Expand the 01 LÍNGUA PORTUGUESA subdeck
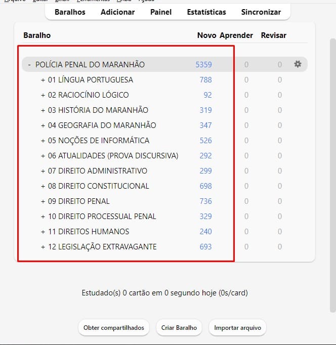Viewport: 336px width, 345px height. 43,80
